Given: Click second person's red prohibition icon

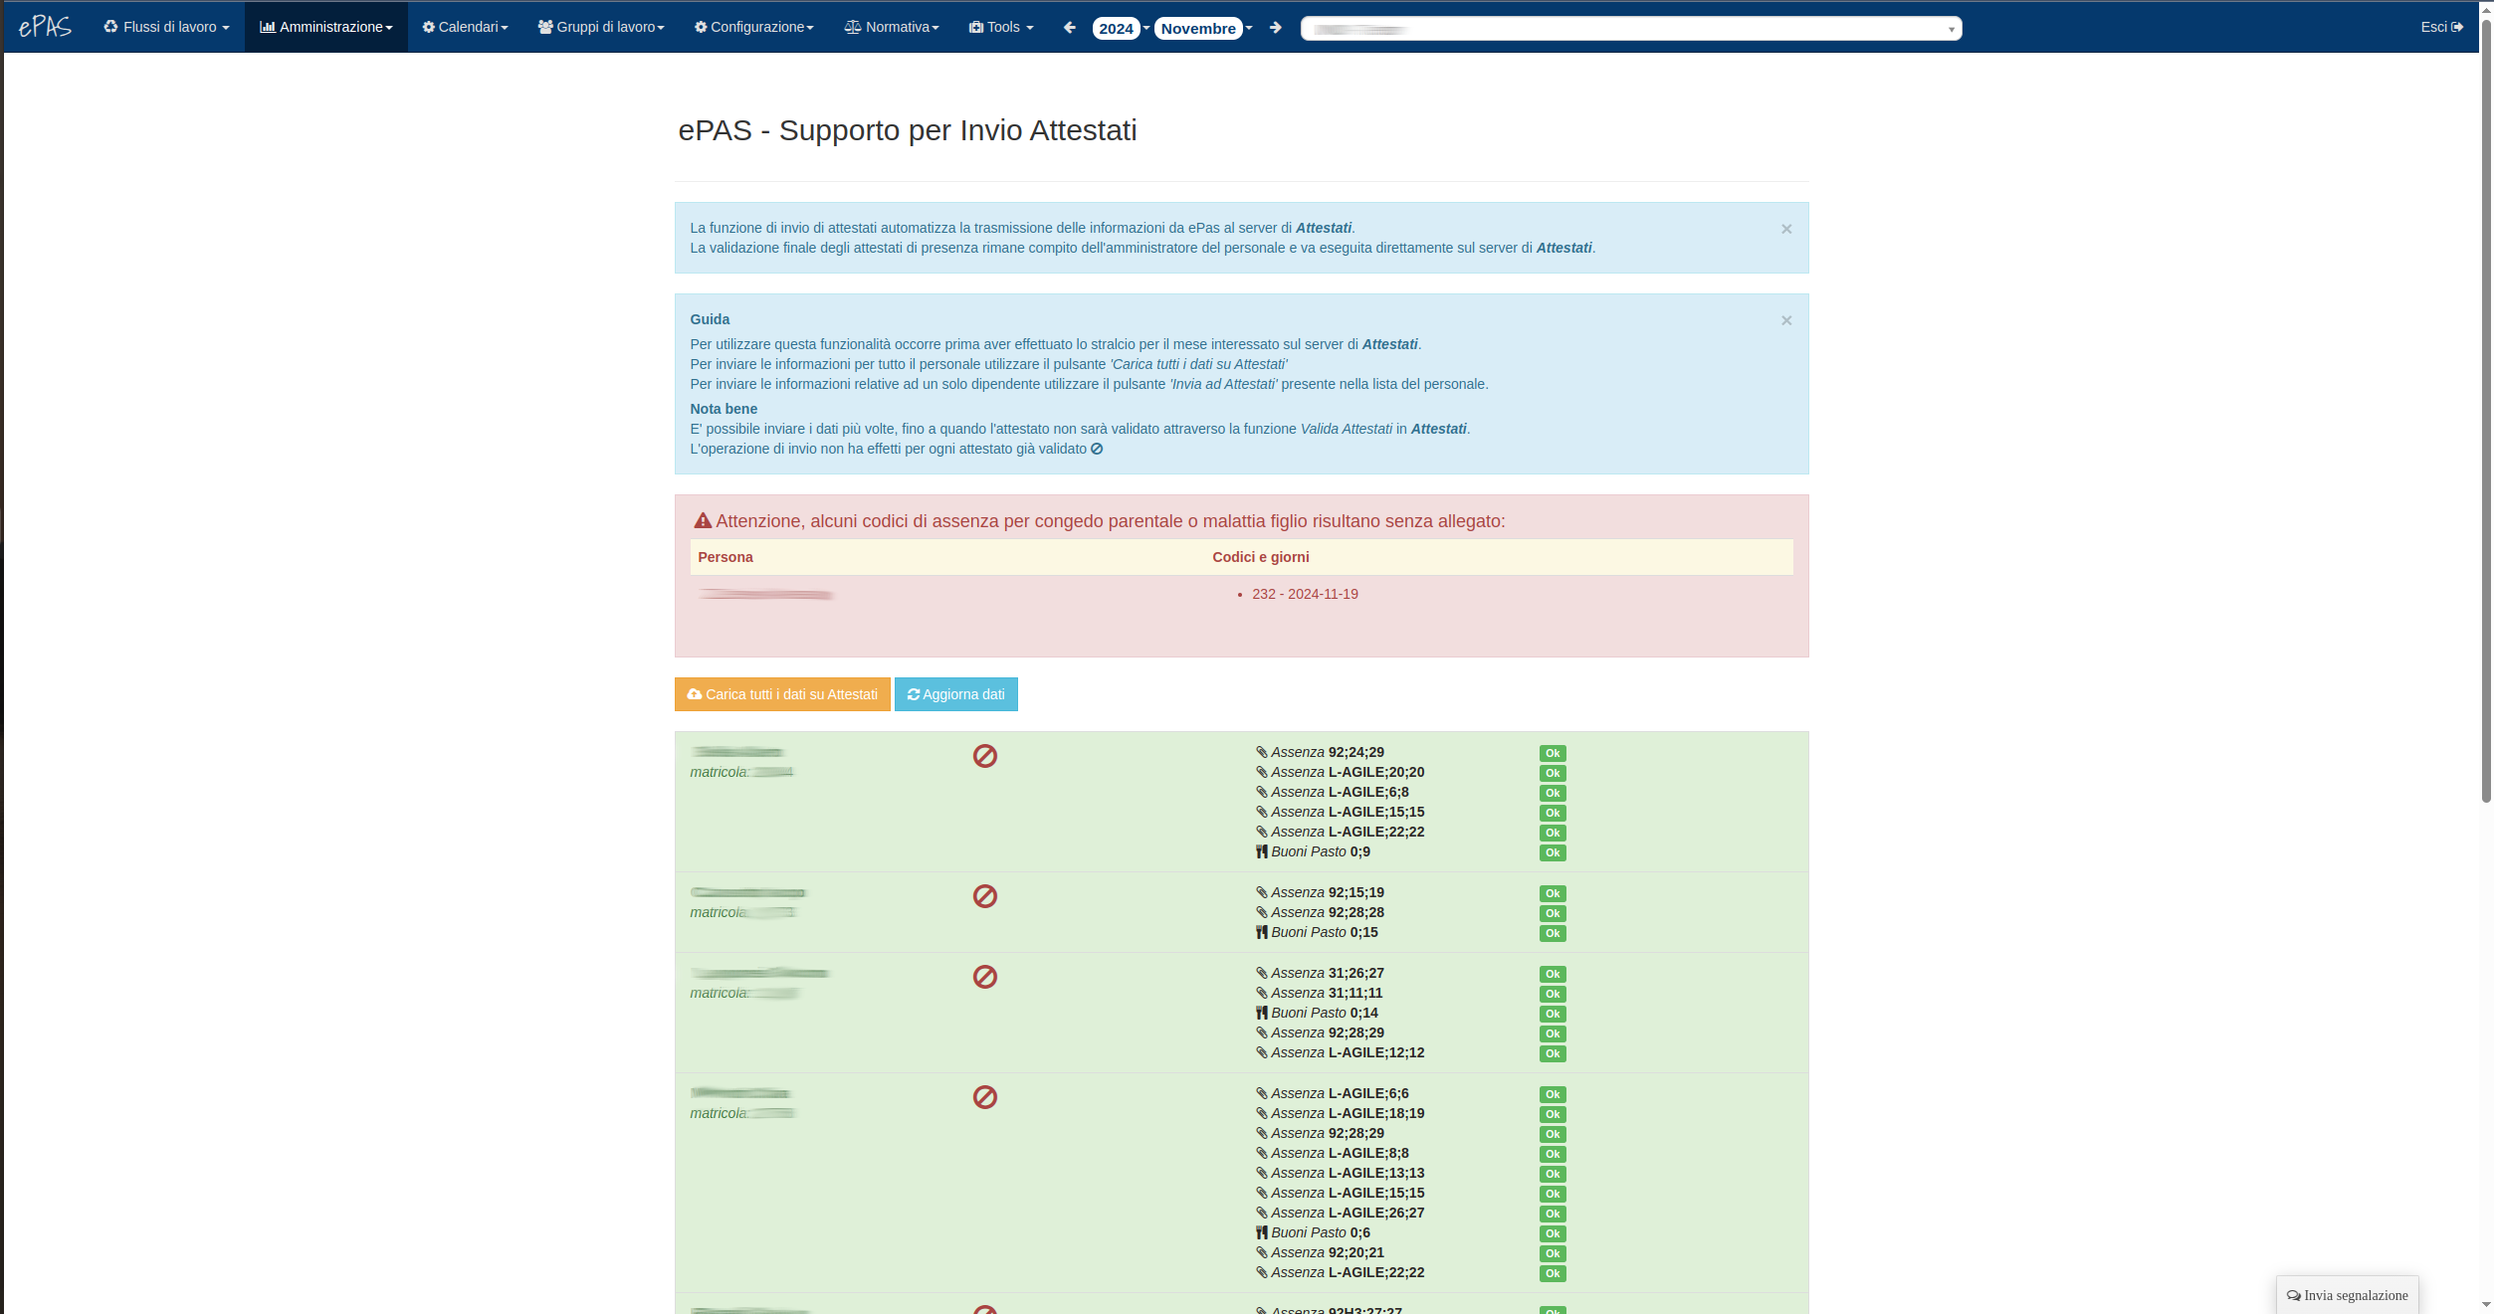Looking at the screenshot, I should (x=984, y=896).
